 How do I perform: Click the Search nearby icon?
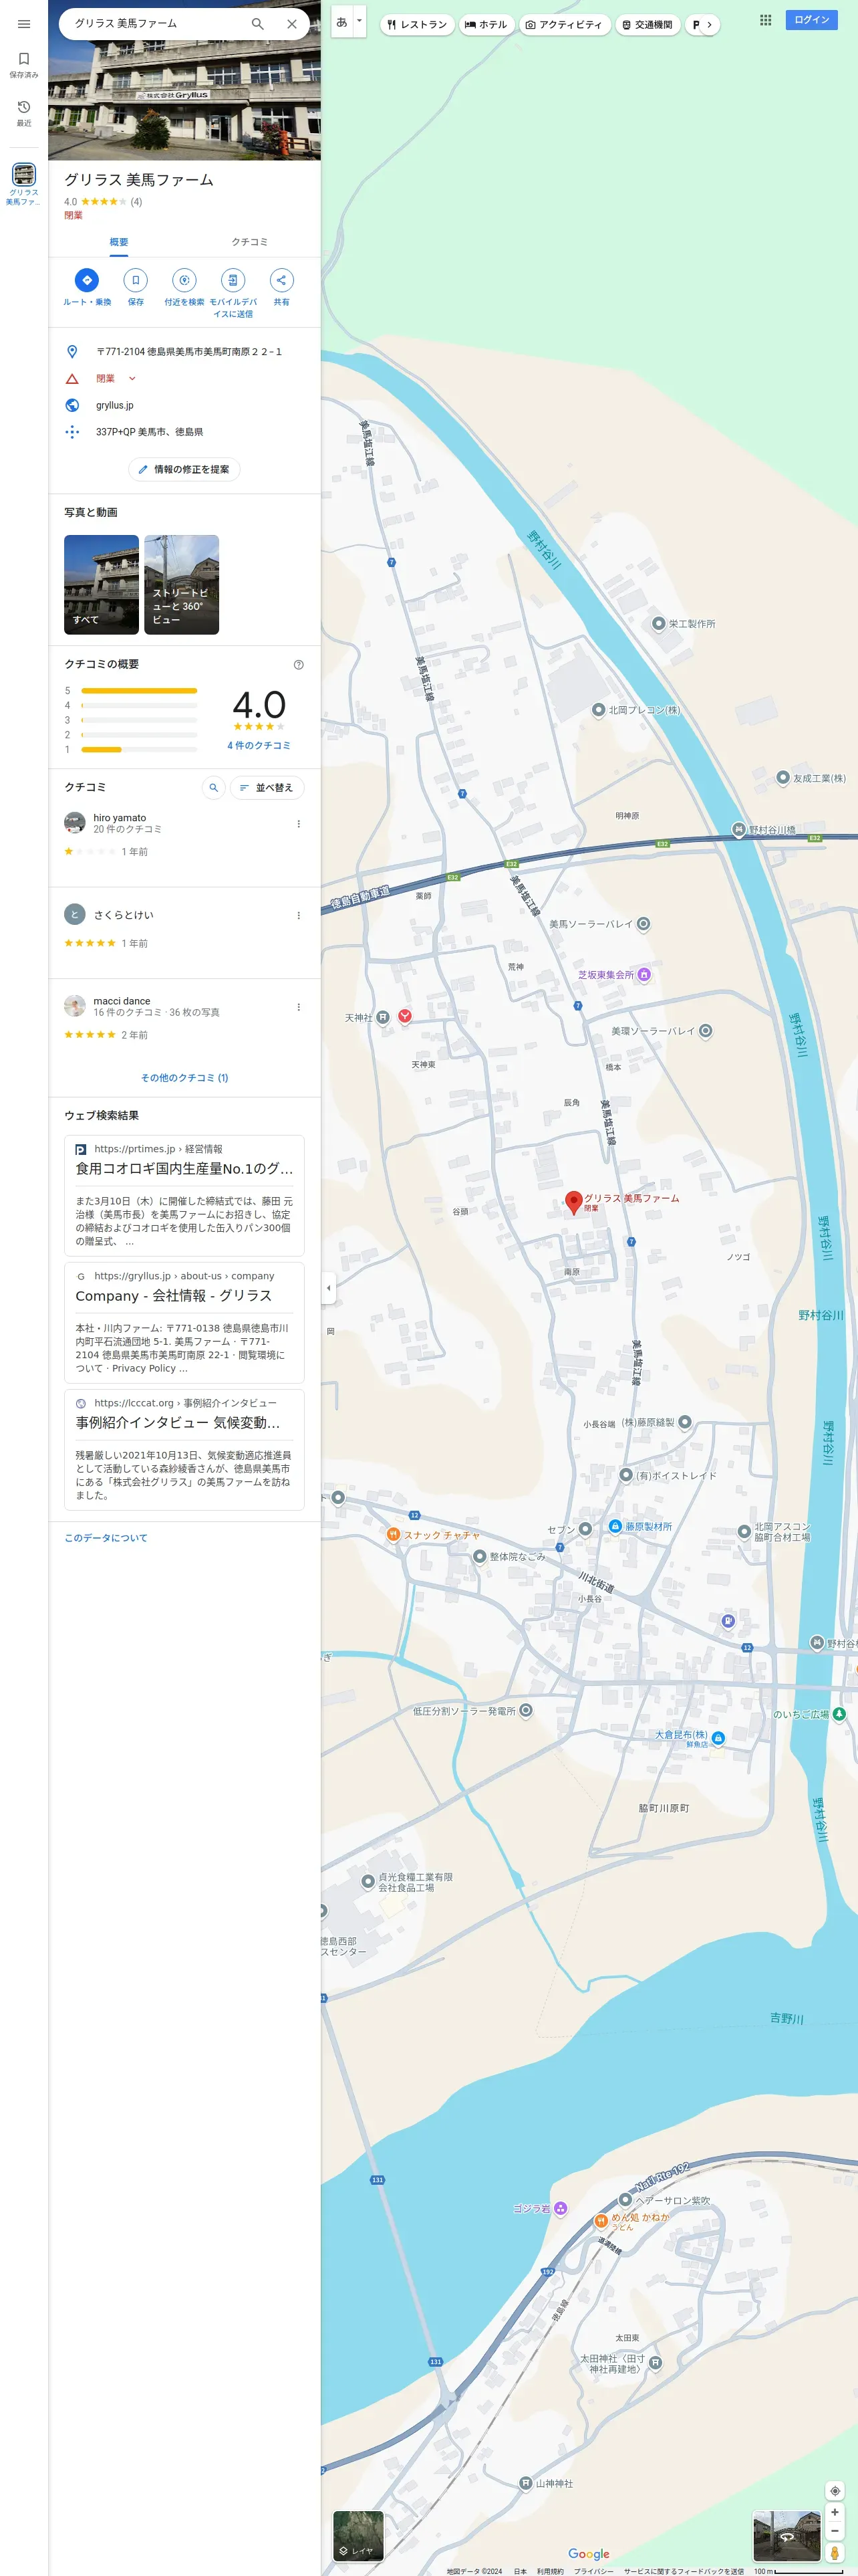pos(184,280)
